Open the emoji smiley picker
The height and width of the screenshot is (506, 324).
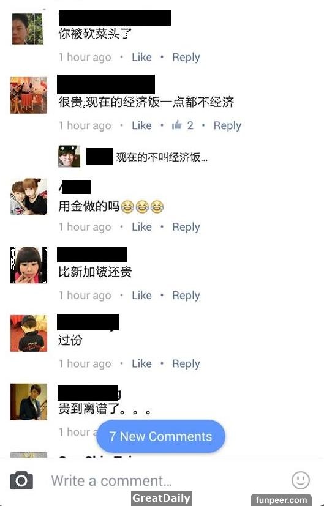click(x=300, y=480)
